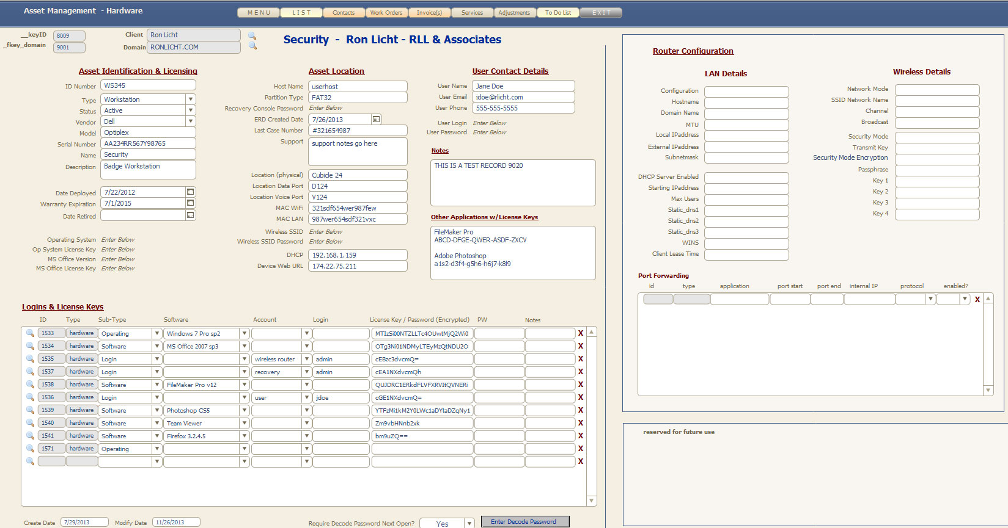Delete the Photoshop CS5 license row

tap(581, 410)
